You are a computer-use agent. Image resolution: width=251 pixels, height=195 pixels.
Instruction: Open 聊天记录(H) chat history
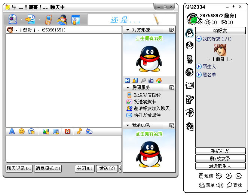pyautogui.click(x=19, y=168)
